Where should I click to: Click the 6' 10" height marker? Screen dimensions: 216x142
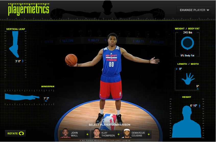click(194, 106)
